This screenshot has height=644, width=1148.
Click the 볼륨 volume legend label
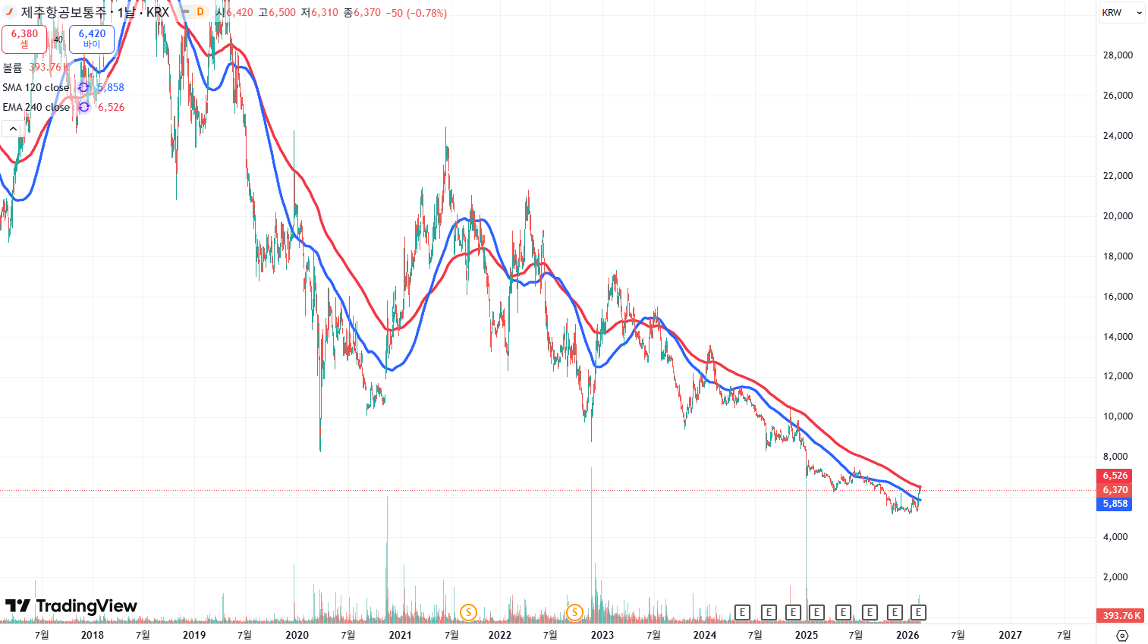point(12,68)
